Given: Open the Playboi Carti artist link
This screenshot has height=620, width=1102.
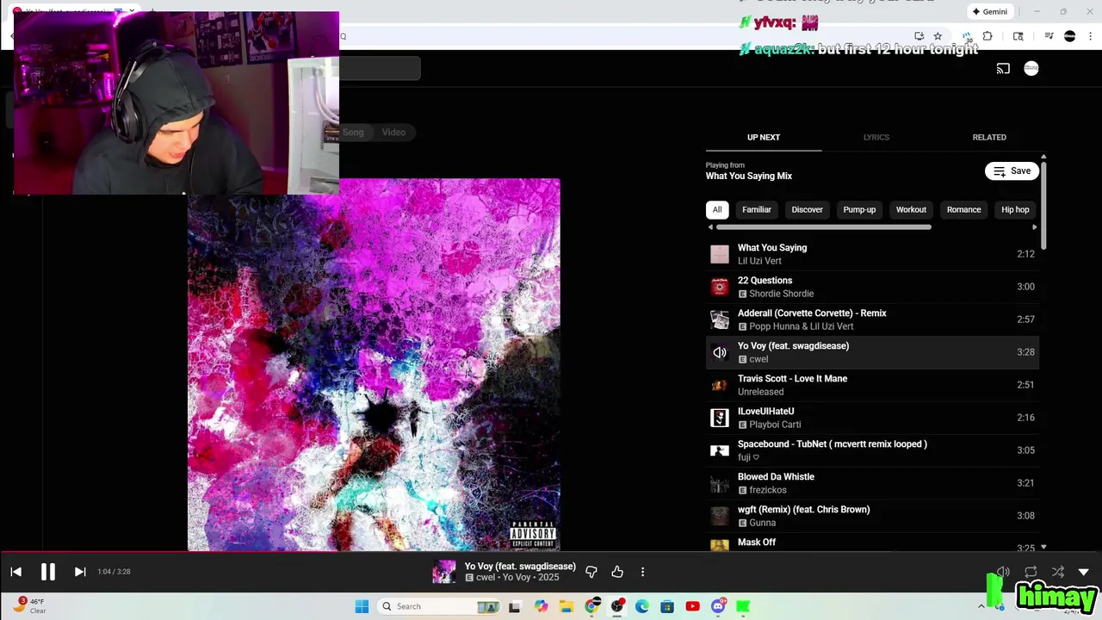Looking at the screenshot, I should click(775, 425).
